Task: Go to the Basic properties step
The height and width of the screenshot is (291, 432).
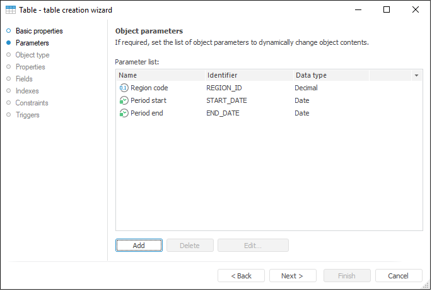Action: pos(38,31)
